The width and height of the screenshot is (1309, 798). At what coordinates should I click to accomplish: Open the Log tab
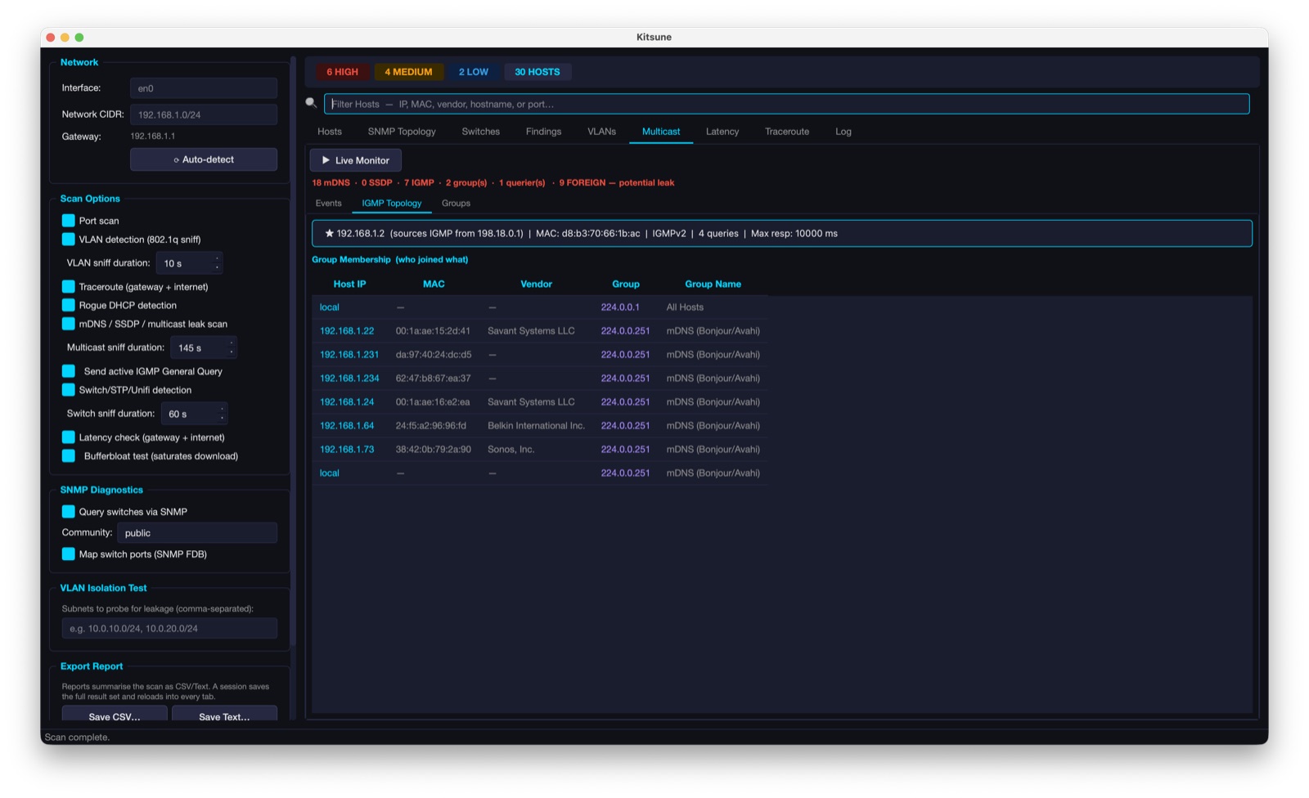click(x=843, y=132)
